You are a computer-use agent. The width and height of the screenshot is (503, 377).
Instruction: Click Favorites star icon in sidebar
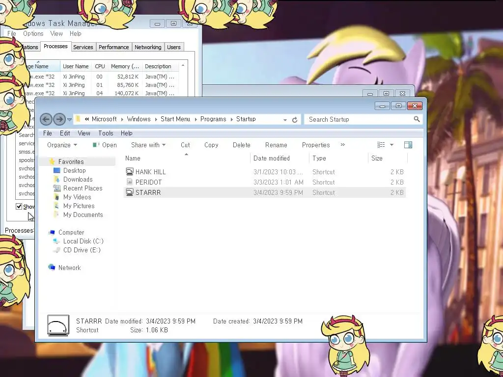[x=52, y=162]
